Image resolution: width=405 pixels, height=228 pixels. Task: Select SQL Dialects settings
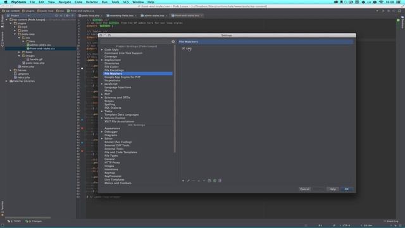tap(113, 108)
